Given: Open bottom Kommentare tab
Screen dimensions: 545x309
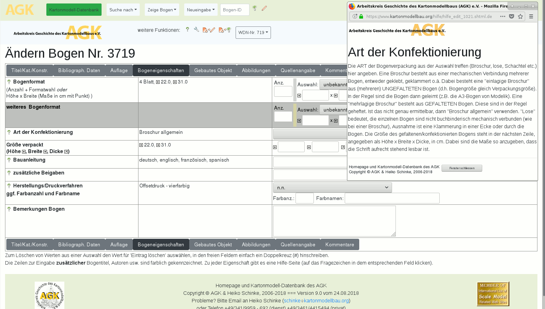Looking at the screenshot, I should [x=340, y=245].
